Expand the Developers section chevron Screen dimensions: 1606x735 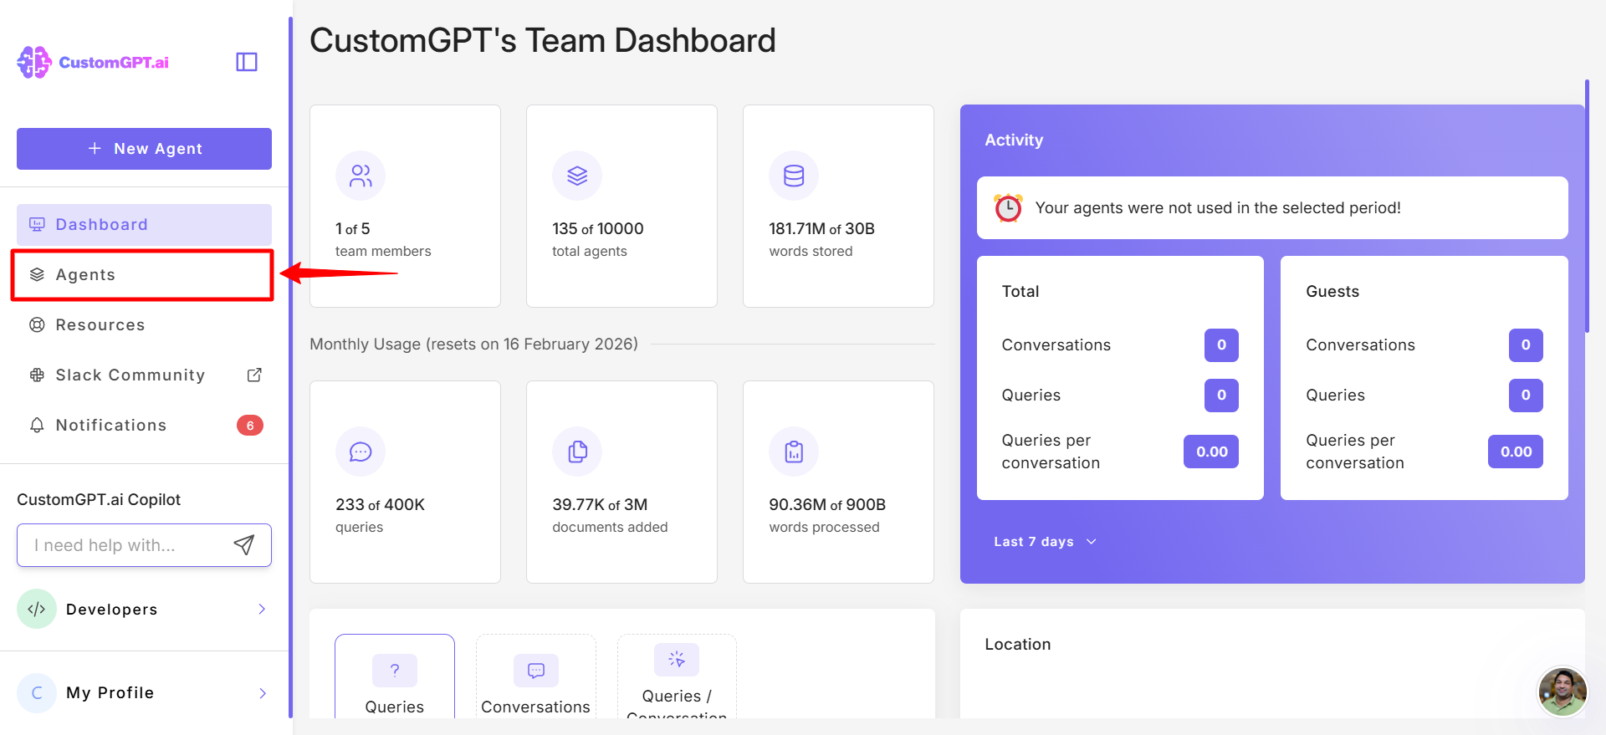(x=262, y=609)
